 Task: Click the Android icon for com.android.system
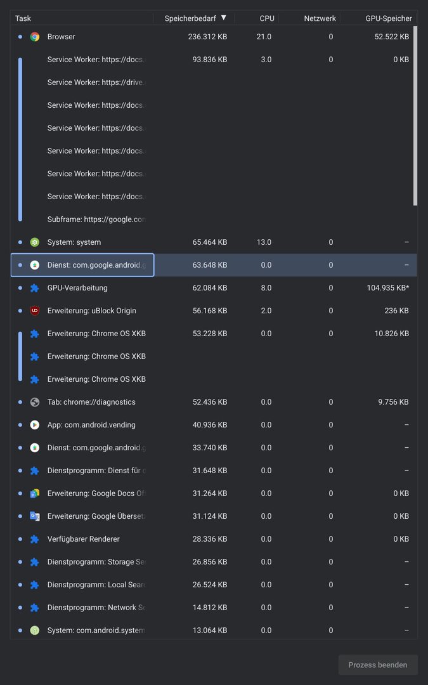(x=35, y=630)
